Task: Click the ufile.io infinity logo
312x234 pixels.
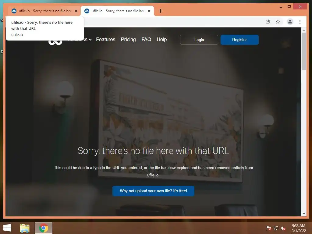Action: coord(55,42)
